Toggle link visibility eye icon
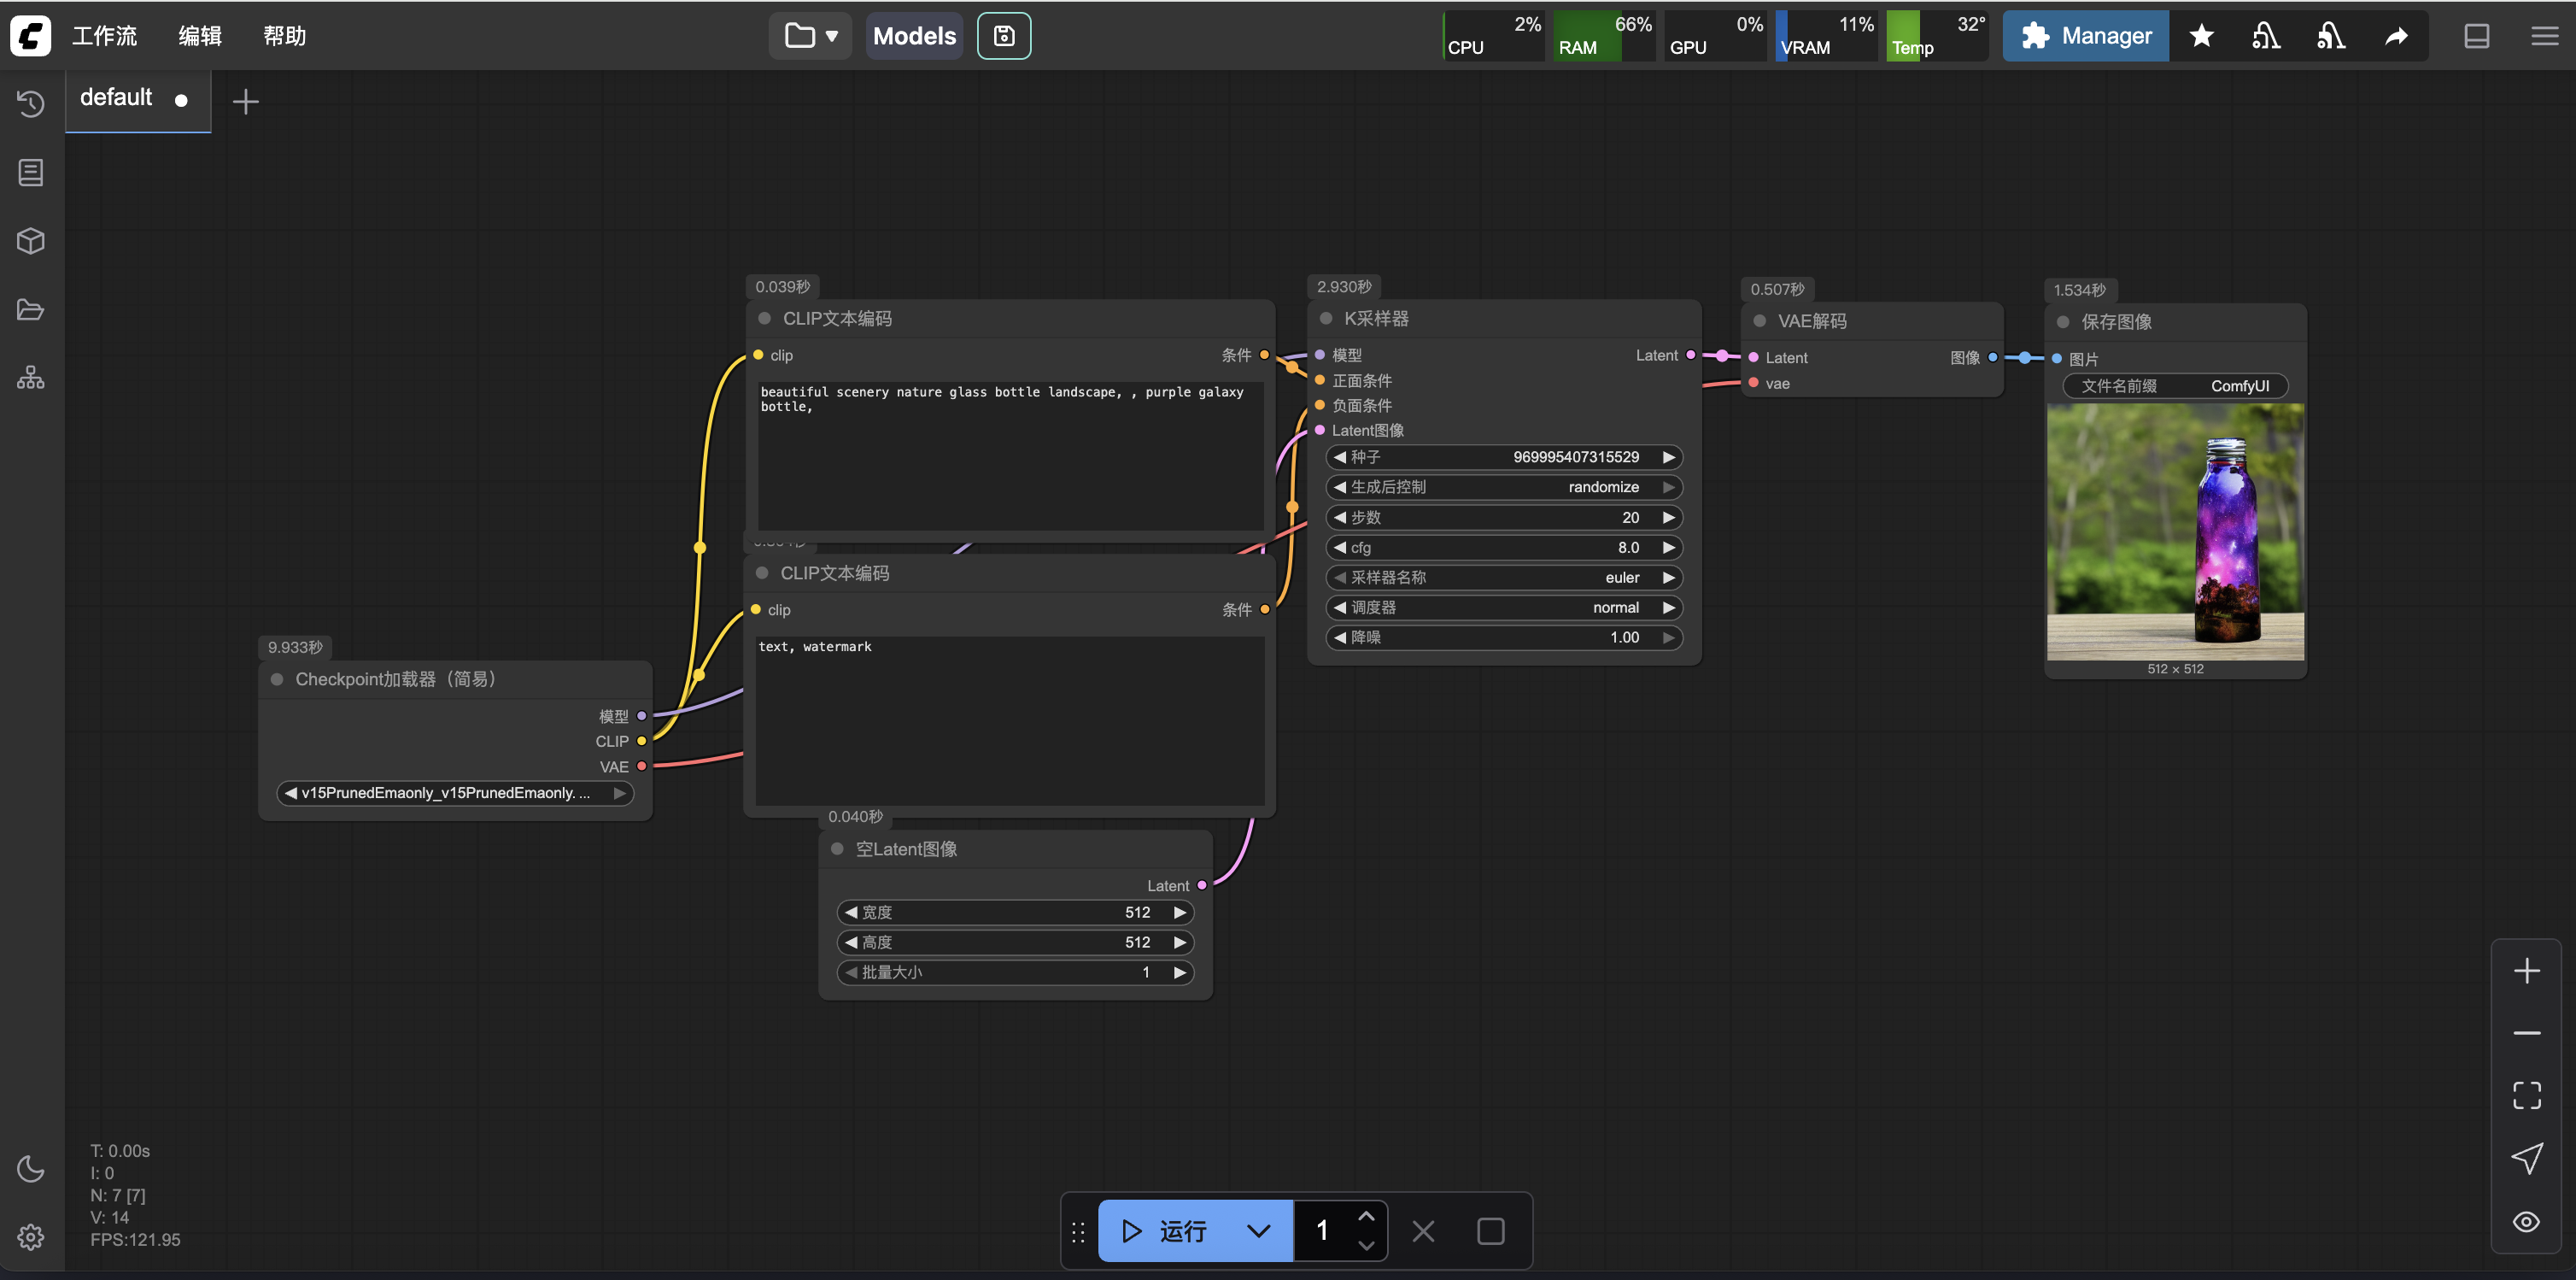 click(2526, 1221)
